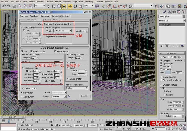
Task: Click the Render button
Action: click(85, 96)
